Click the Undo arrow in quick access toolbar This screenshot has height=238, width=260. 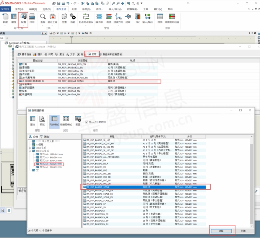click(68, 3)
